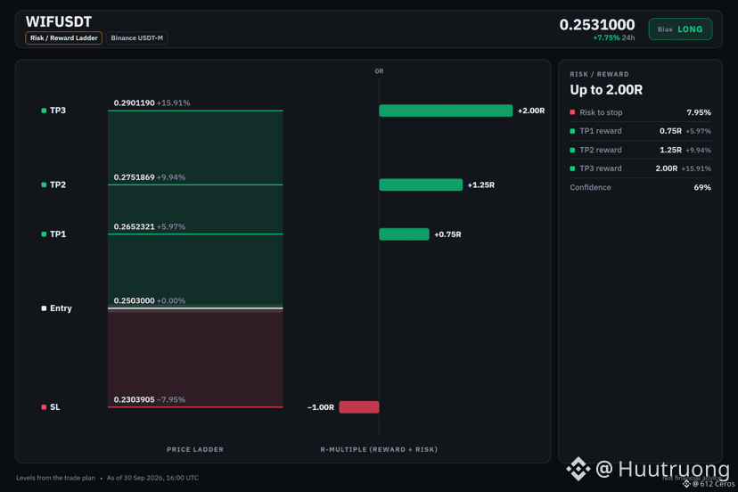This screenshot has width=738, height=492.
Task: Click the 0.2303905 stop loss line
Action: pyautogui.click(x=195, y=406)
